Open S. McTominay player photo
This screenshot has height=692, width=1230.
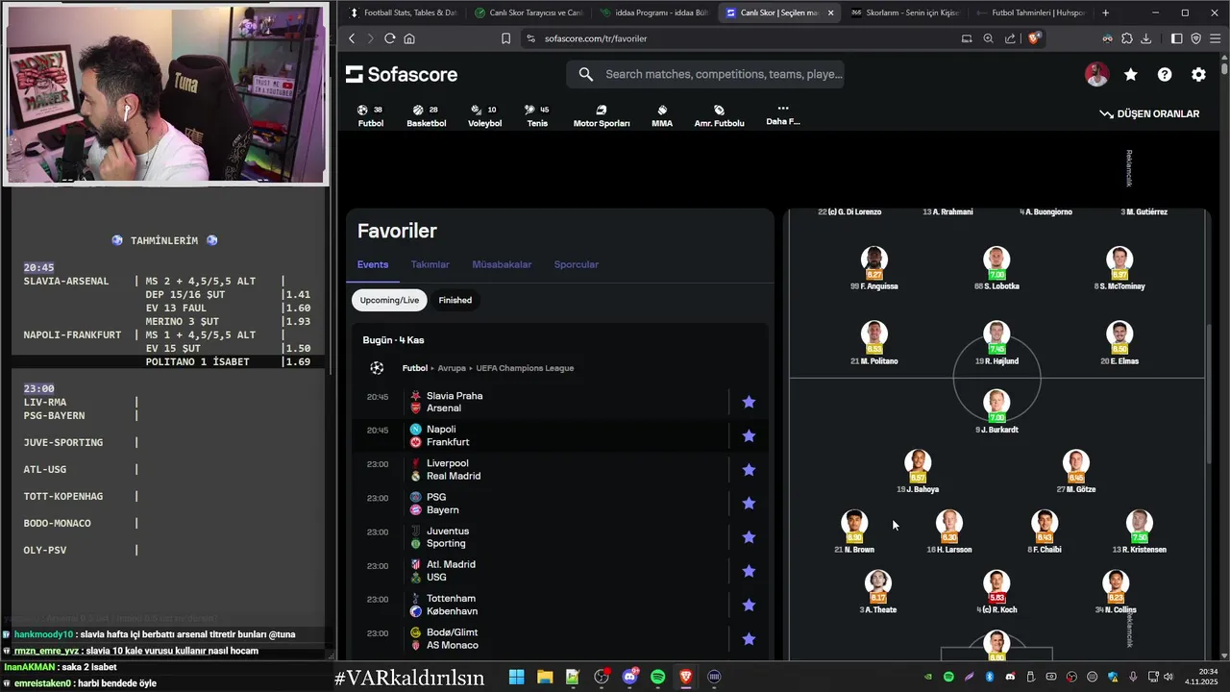pos(1119,259)
